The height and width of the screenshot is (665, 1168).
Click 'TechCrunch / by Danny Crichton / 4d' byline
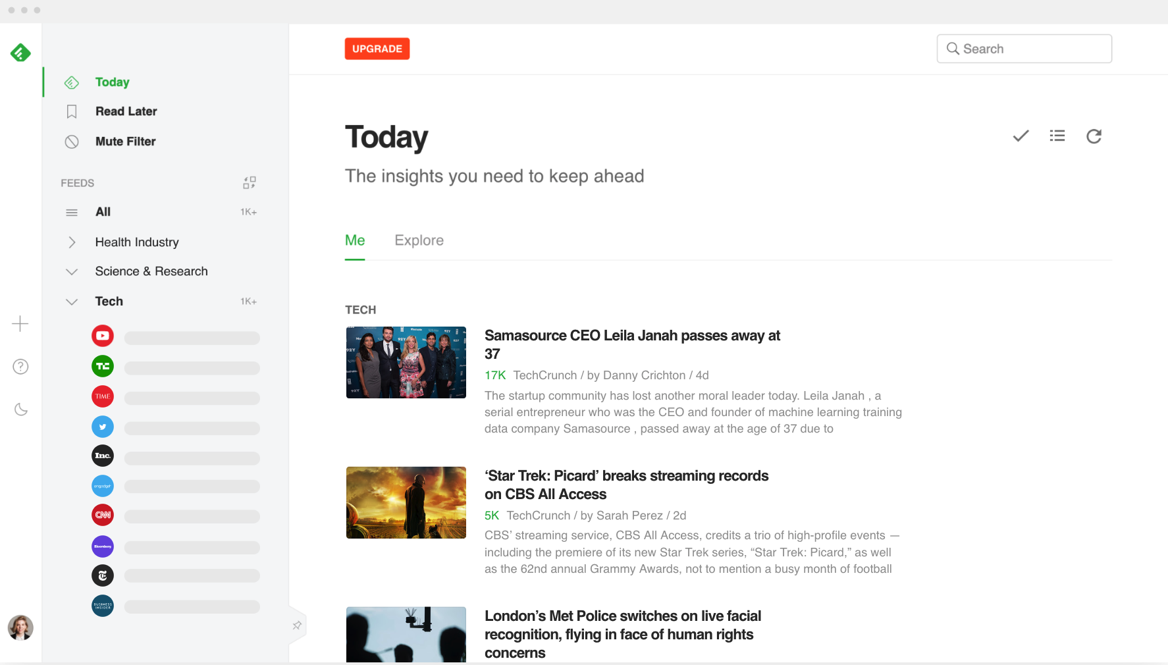[611, 375]
